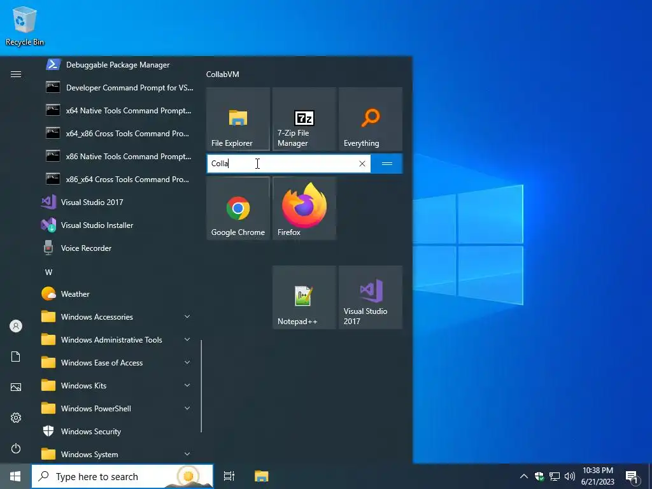Open the File Explorer tile
The width and height of the screenshot is (652, 489).
[238, 119]
